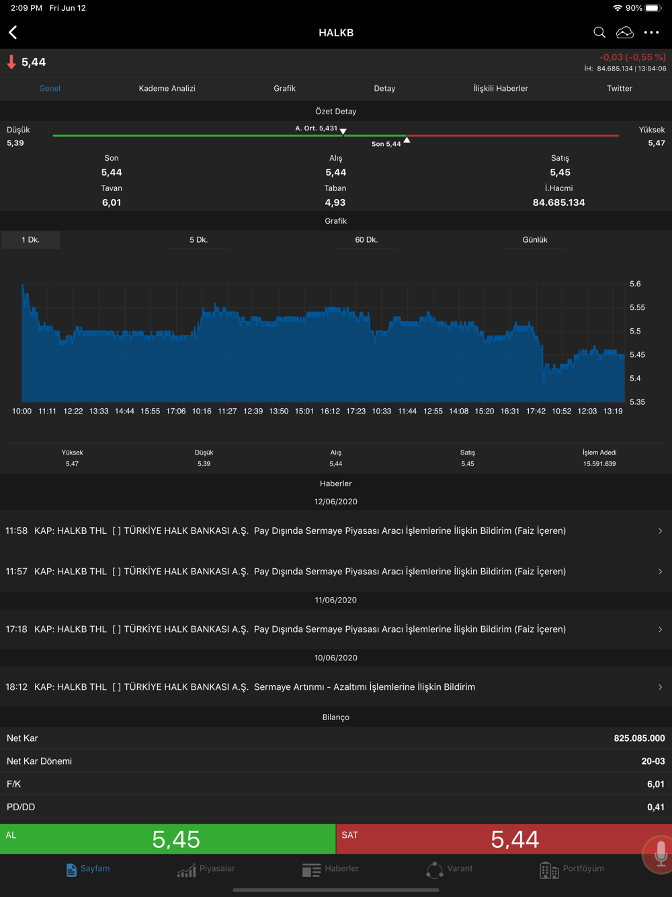Screen dimensions: 672x897
Task: Tap the battery indicator in status bar
Action: (653, 8)
